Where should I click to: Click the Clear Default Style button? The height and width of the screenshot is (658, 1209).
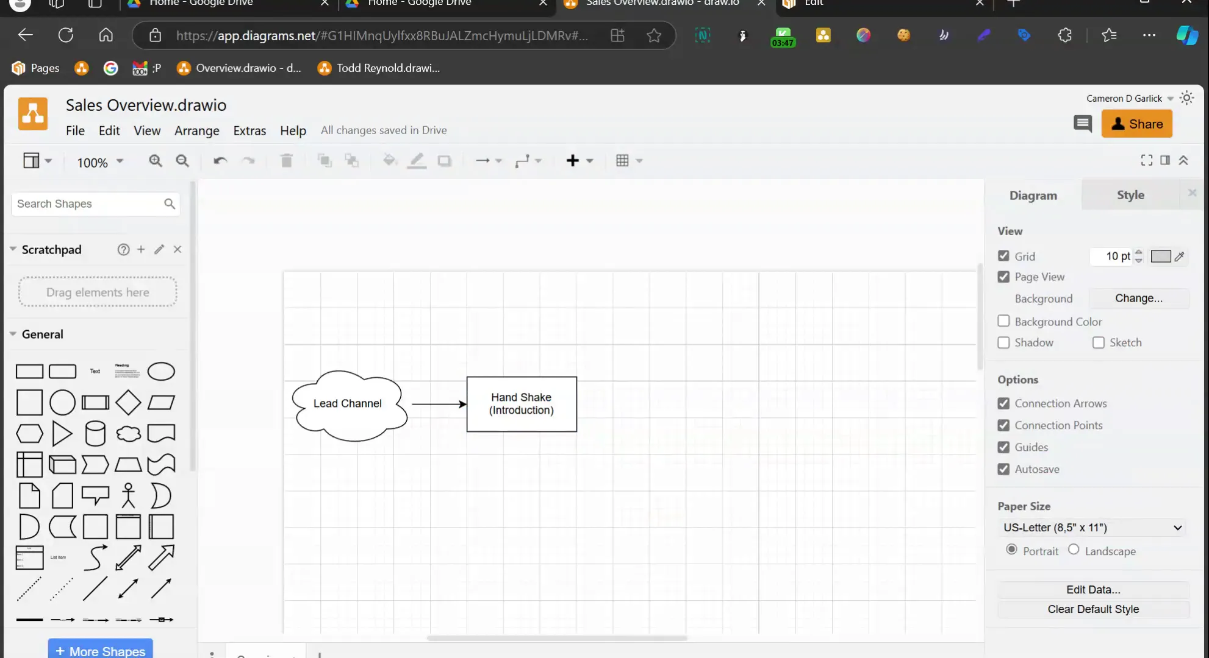[x=1092, y=609]
